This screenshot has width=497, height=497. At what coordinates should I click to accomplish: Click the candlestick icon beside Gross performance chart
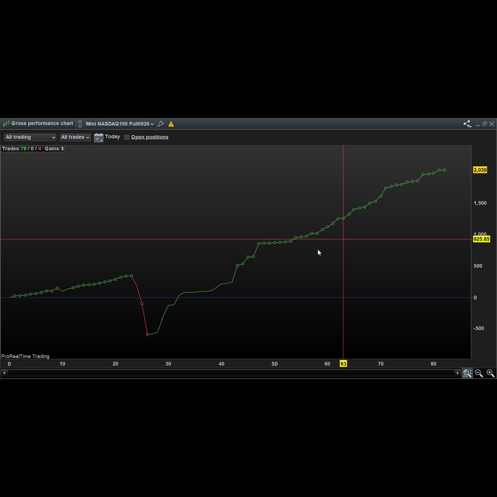6,123
